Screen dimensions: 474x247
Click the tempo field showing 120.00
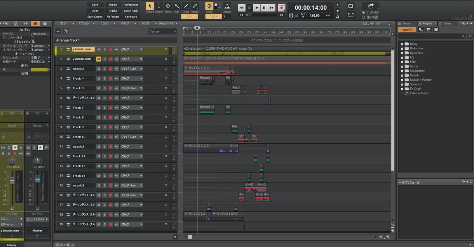[x=315, y=16]
